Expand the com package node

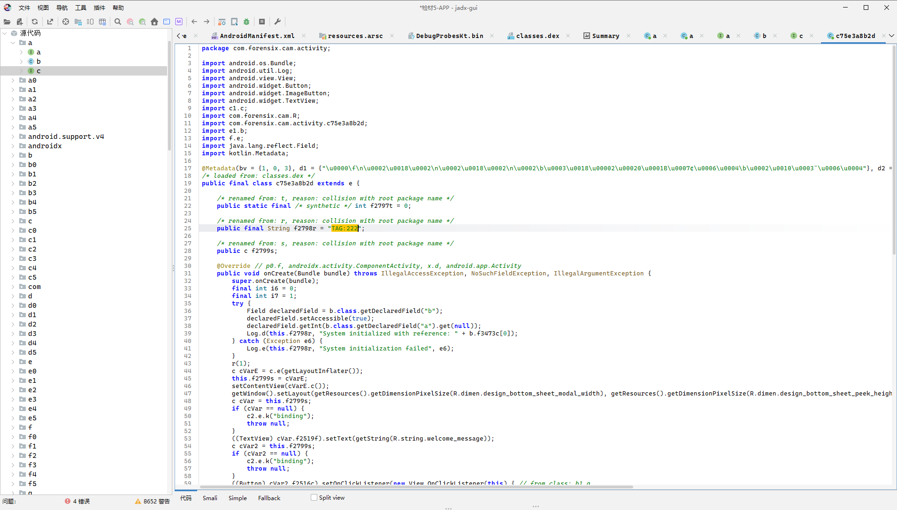click(x=13, y=287)
